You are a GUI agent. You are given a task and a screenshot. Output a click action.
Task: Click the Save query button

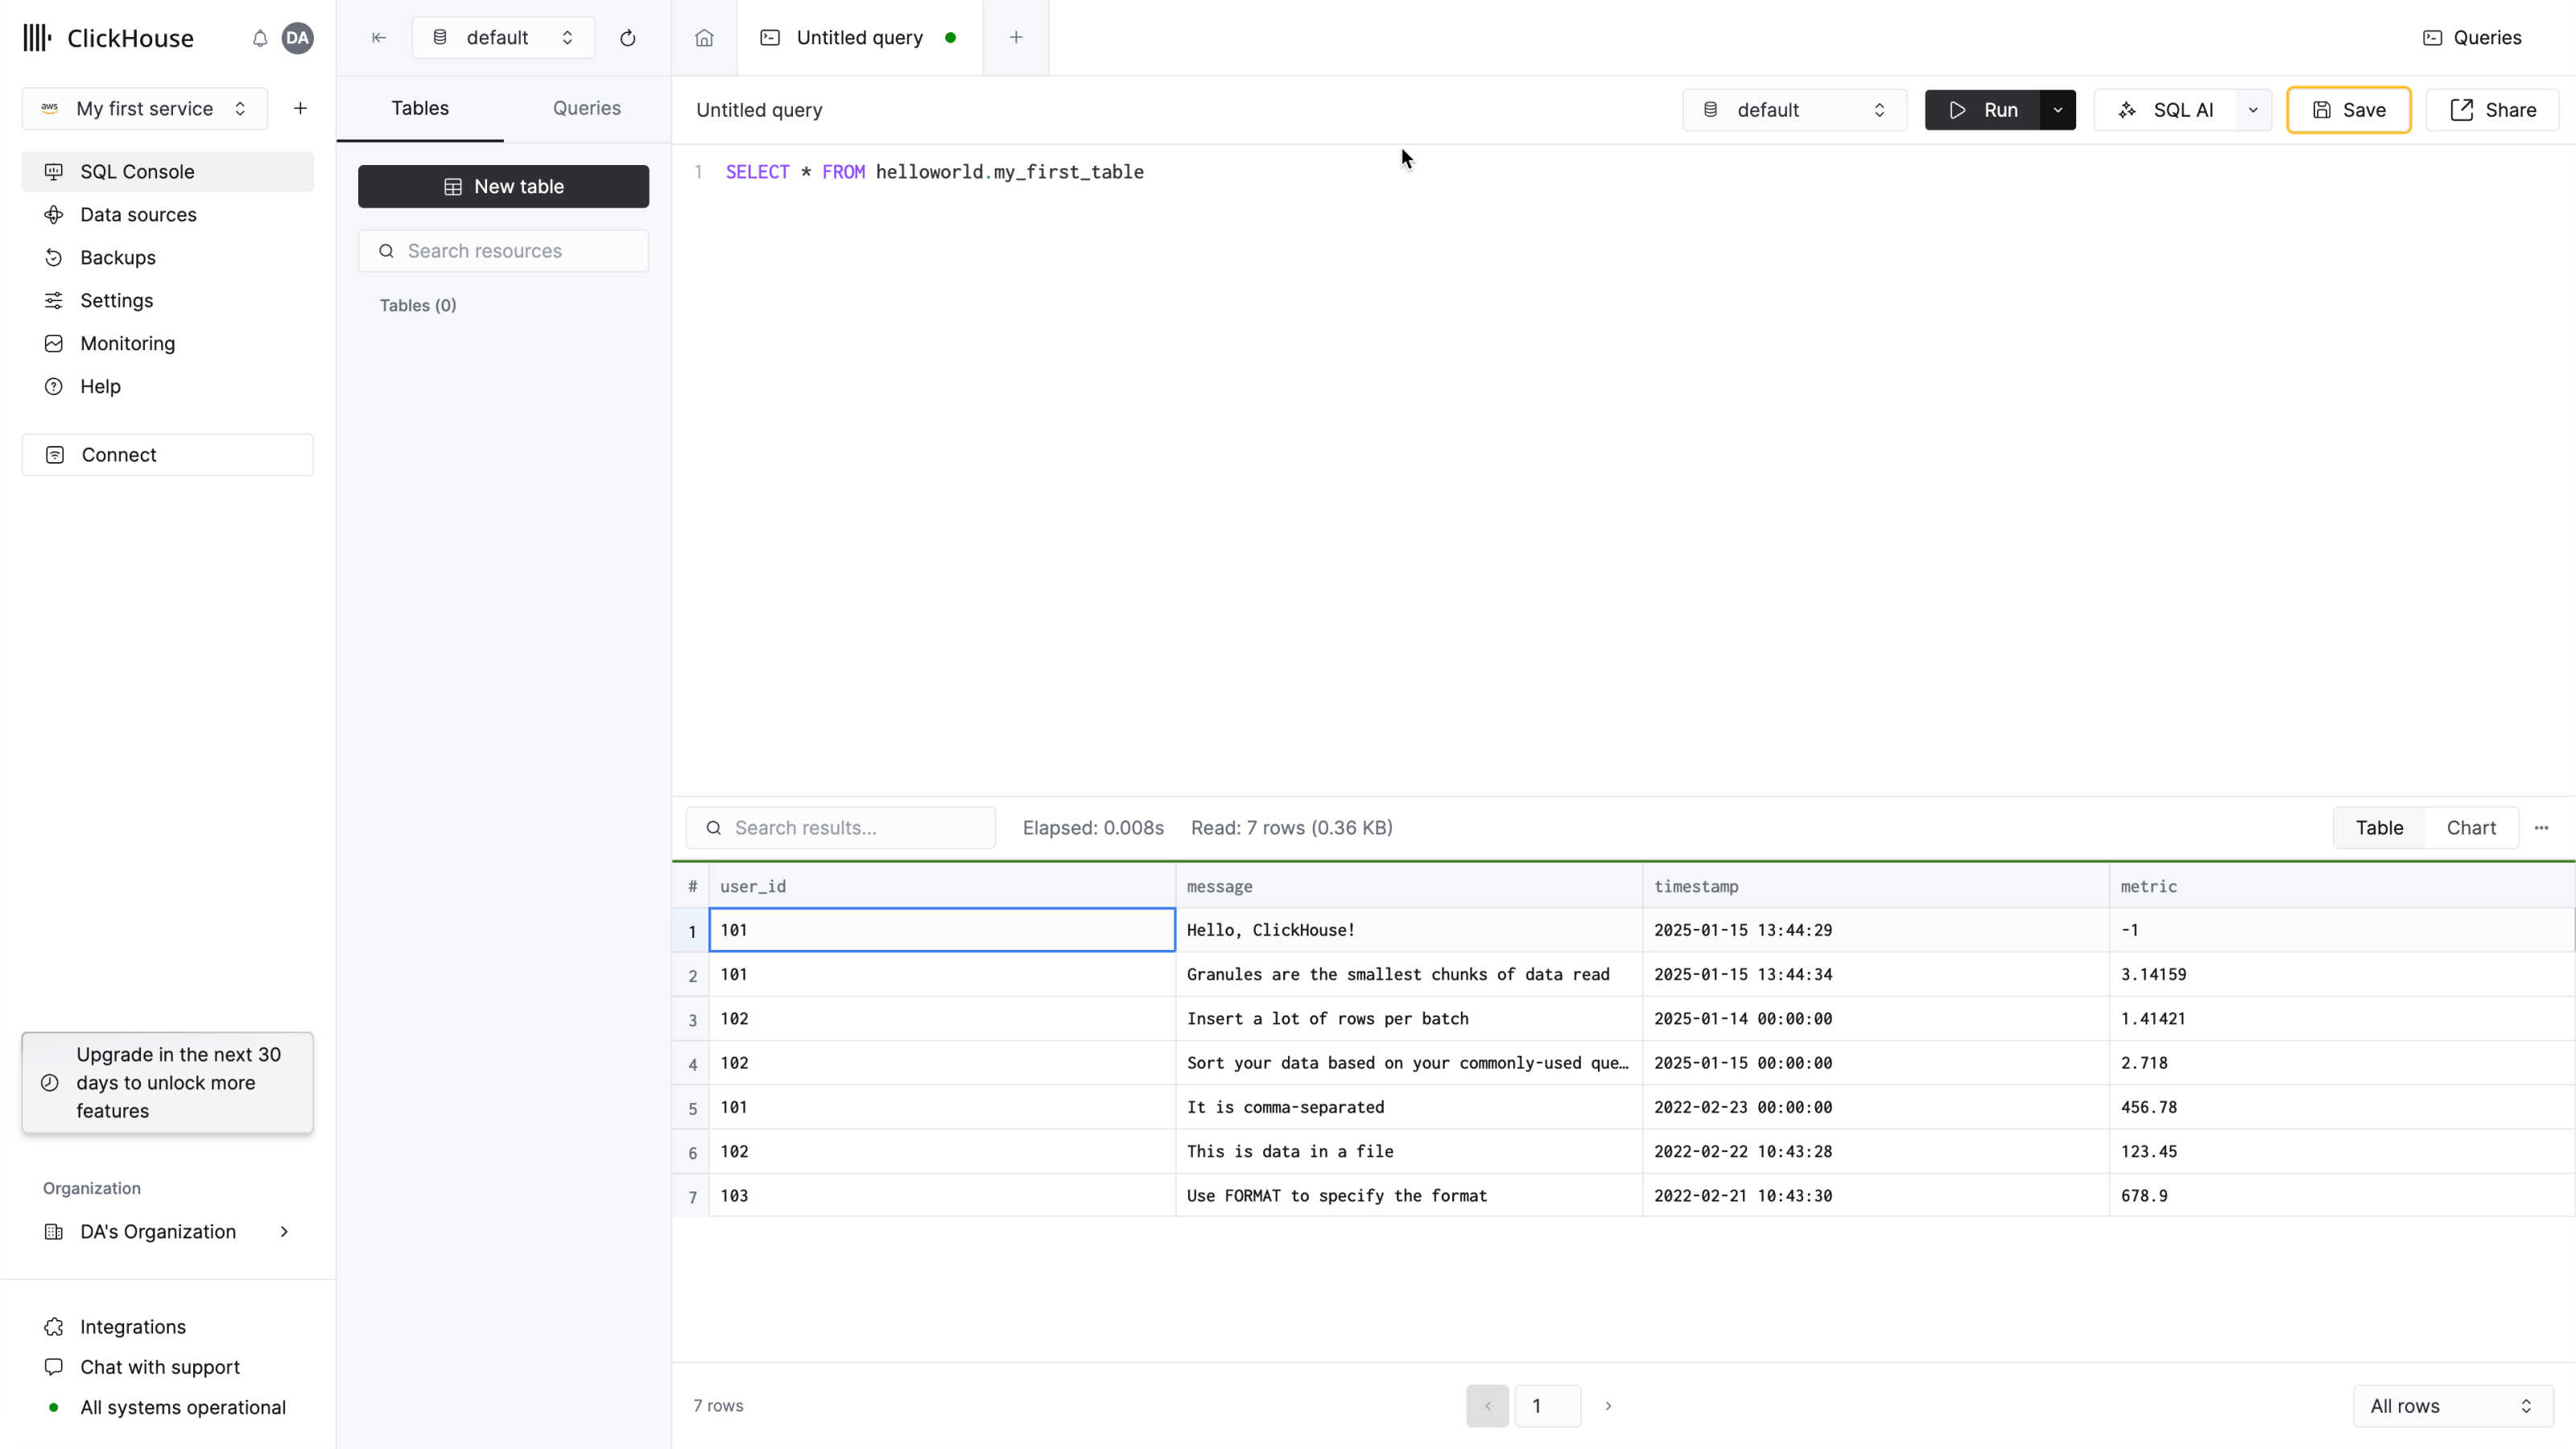click(2347, 109)
